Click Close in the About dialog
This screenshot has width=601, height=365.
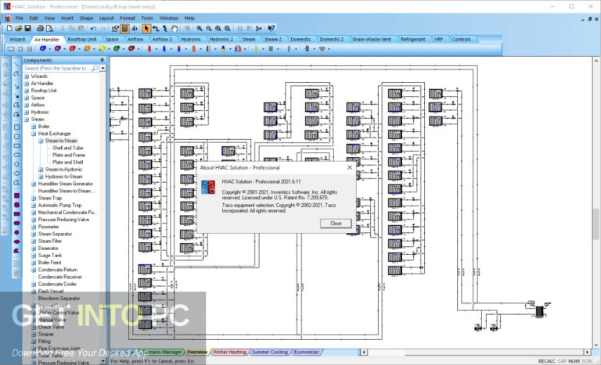336,224
